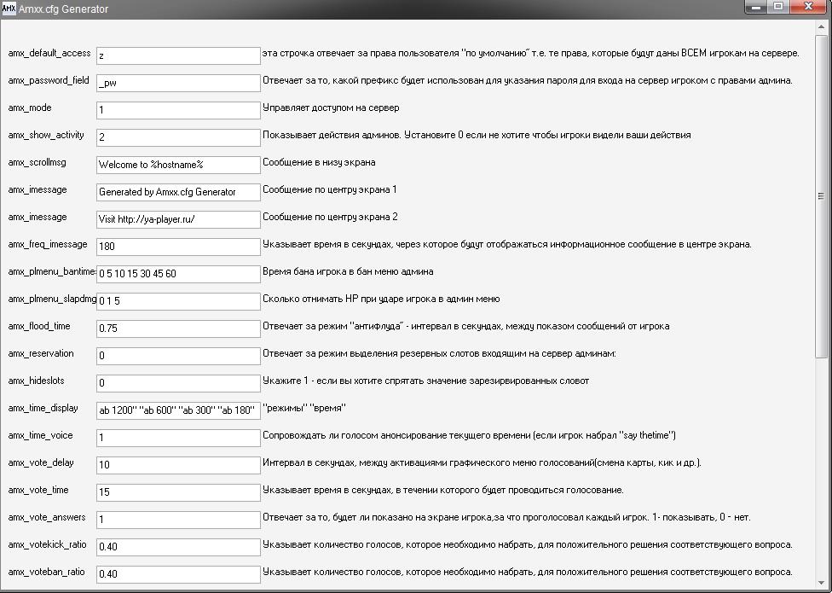
Task: Click the amx_hideslots input field
Action: 178,383
